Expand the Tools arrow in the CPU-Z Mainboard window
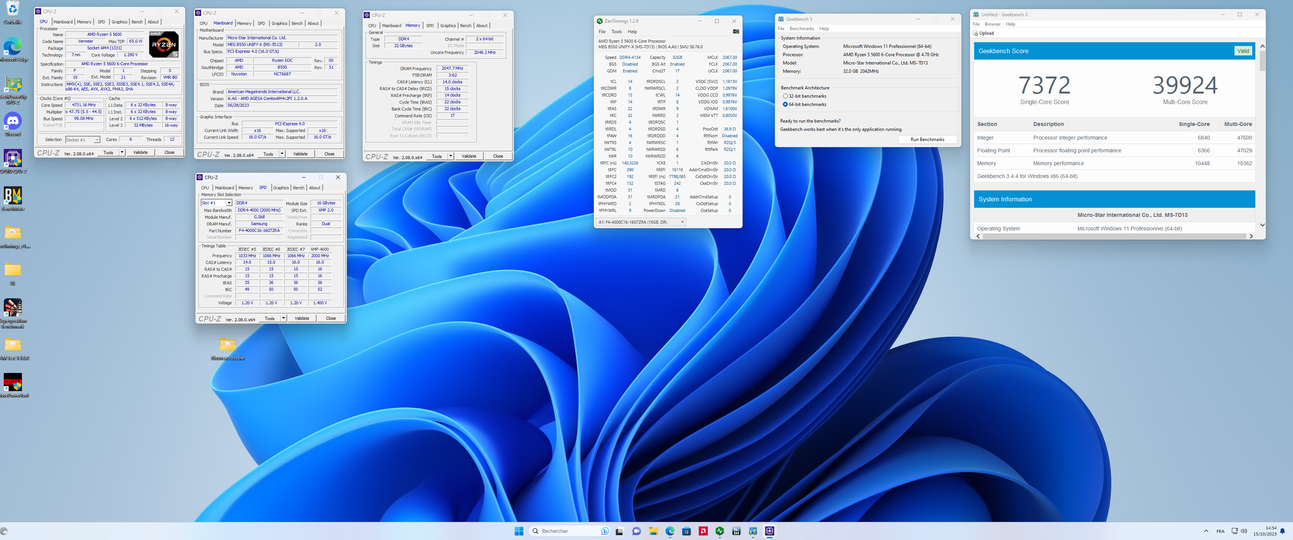 click(x=282, y=153)
